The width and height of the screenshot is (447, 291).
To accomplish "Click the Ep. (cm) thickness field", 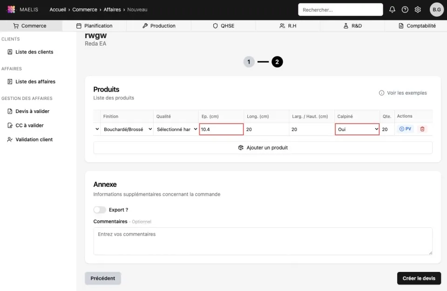I will click(221, 129).
